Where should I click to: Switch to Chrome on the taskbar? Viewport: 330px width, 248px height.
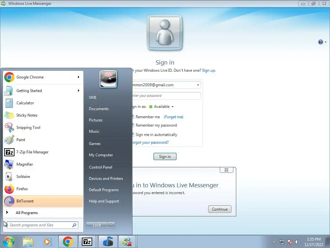(68, 242)
